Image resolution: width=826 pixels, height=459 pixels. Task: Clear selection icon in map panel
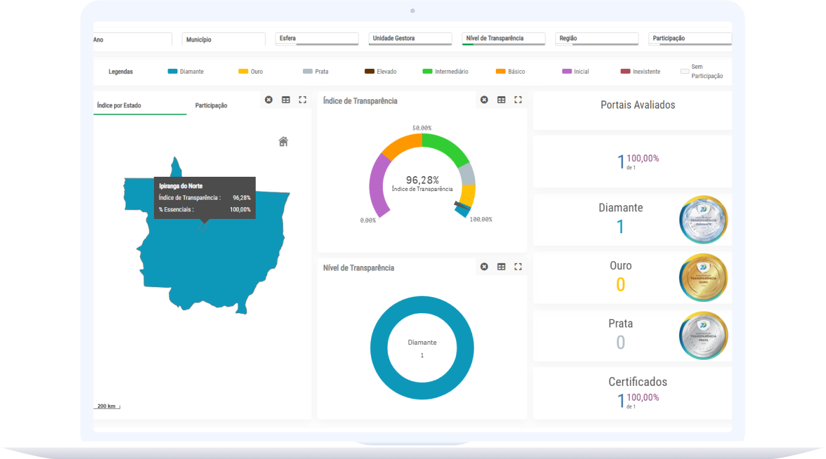tap(269, 100)
